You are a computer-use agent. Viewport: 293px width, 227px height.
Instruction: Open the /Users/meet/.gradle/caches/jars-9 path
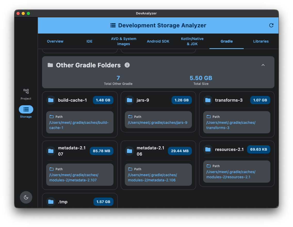pyautogui.click(x=158, y=123)
